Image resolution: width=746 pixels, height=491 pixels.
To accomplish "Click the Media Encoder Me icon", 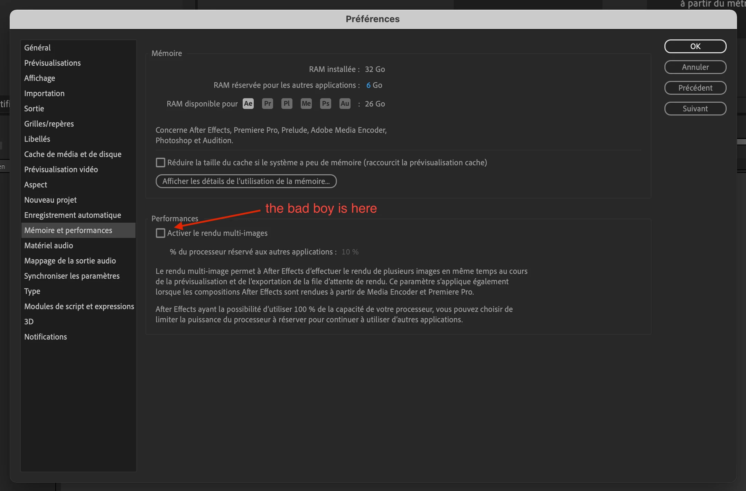I will point(306,104).
